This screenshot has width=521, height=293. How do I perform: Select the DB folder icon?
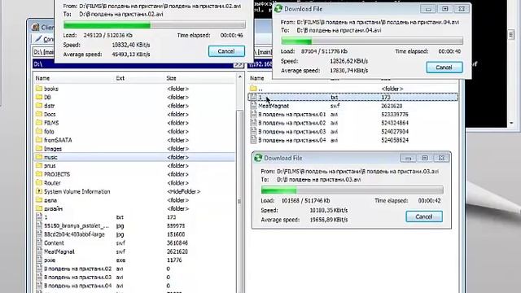tap(39, 97)
